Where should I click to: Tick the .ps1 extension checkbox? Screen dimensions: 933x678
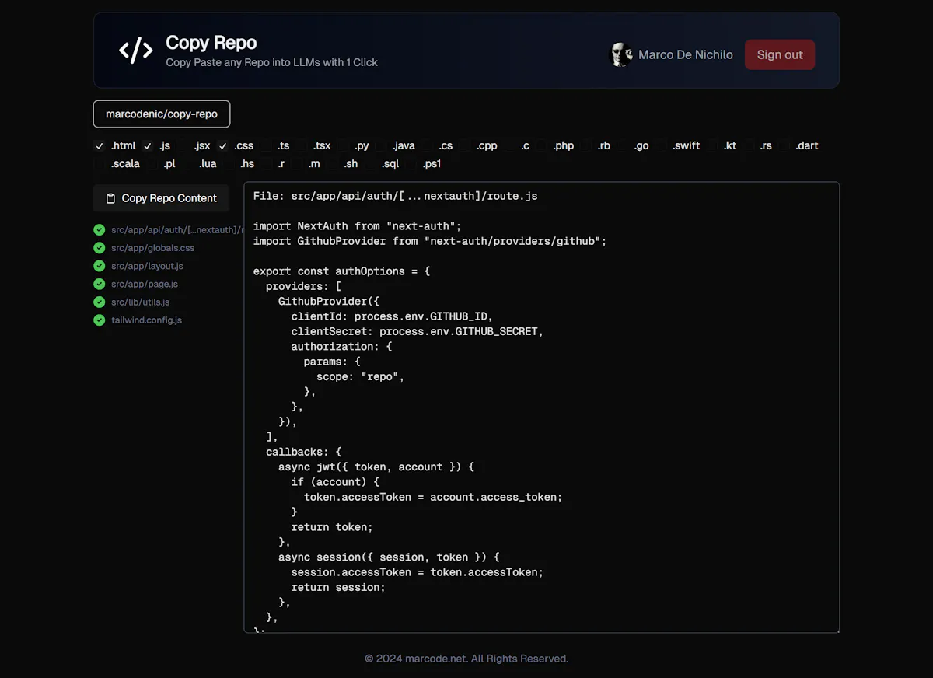click(x=411, y=164)
